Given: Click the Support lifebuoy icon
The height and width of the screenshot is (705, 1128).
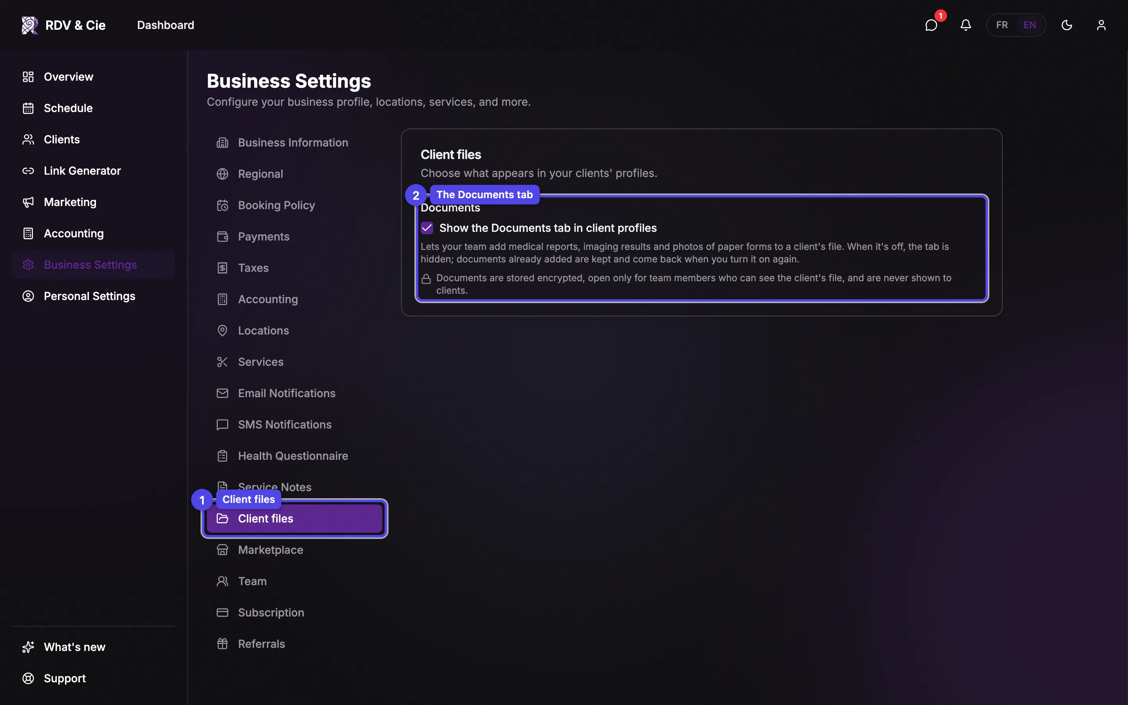Looking at the screenshot, I should tap(29, 678).
